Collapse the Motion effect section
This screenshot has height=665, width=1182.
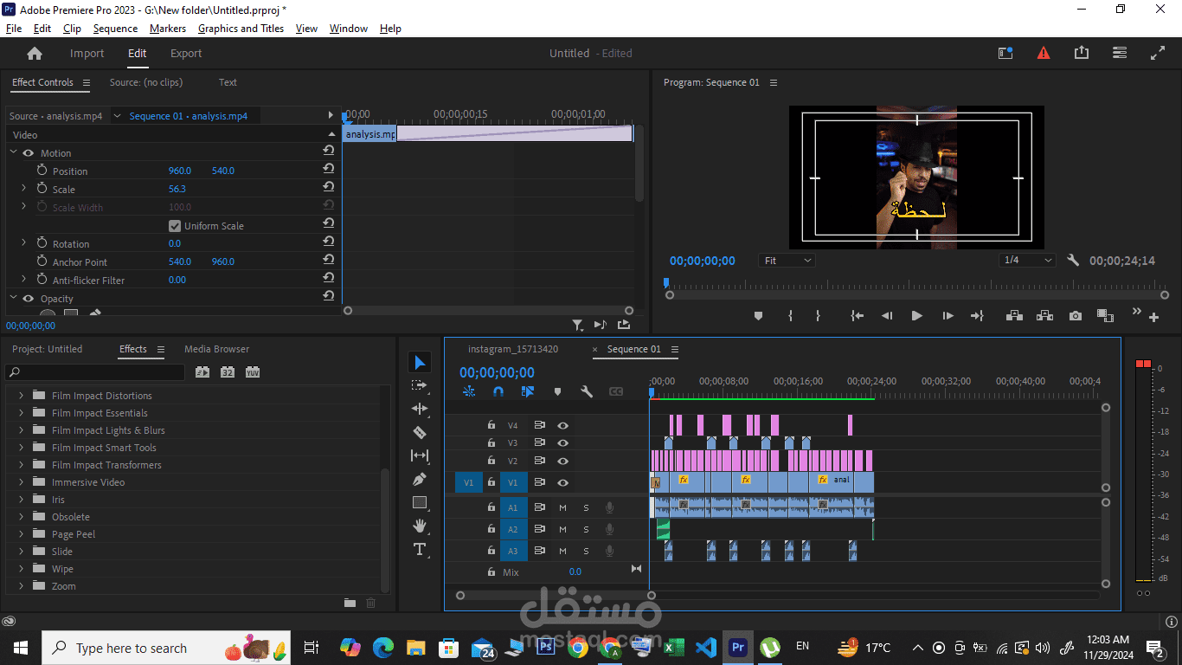tap(13, 152)
